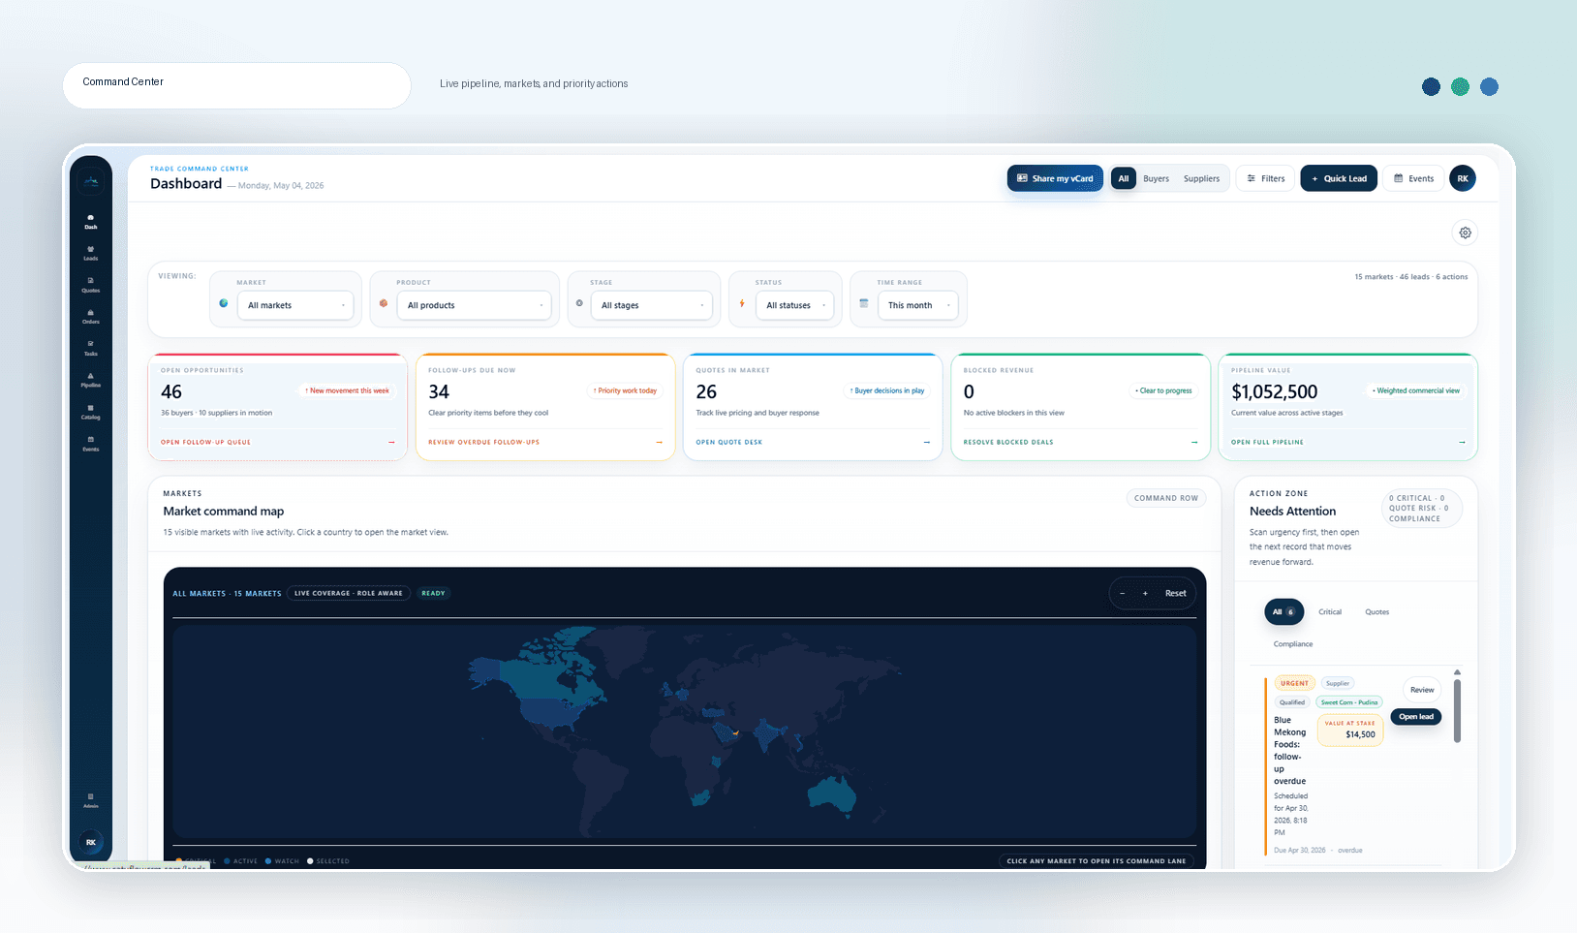Open the Filters button
Screen dimensions: 1577x933
[x=1265, y=178]
